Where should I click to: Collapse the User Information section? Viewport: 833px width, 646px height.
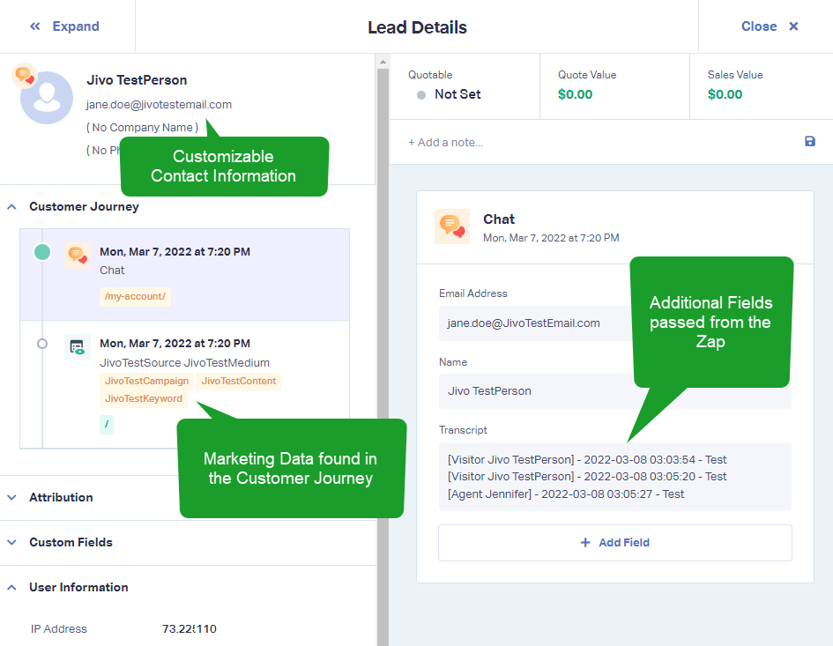pos(11,588)
